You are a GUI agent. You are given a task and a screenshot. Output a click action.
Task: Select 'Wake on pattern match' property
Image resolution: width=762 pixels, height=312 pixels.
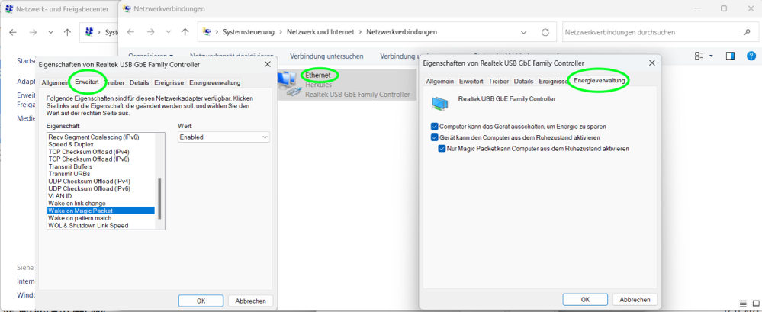(x=79, y=218)
